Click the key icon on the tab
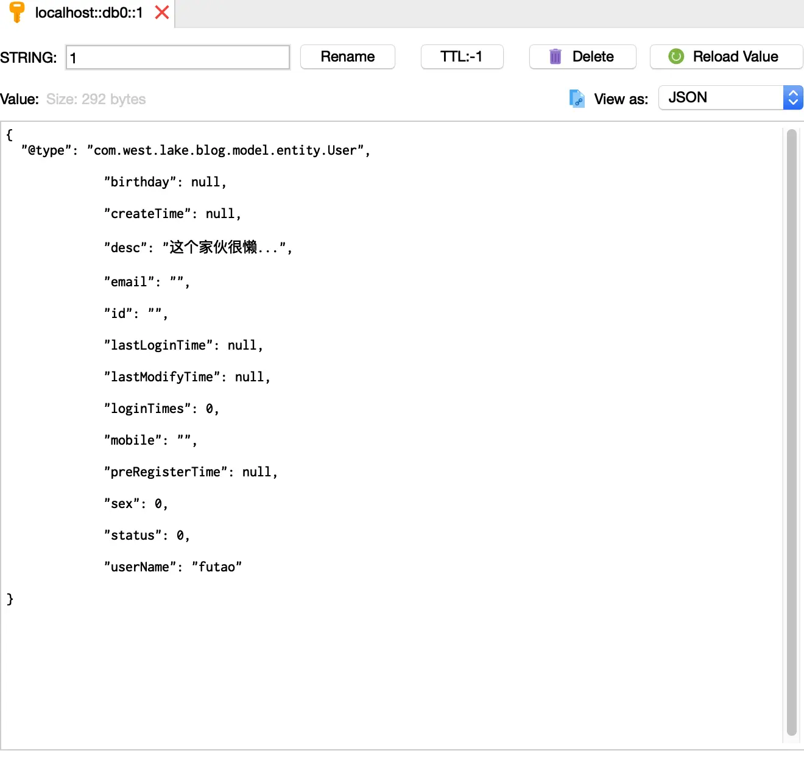Viewport: 804px width, 759px height. [17, 12]
